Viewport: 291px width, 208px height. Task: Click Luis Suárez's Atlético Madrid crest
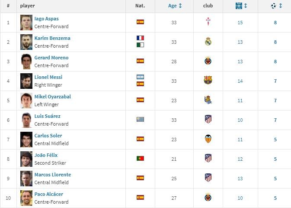click(x=208, y=119)
